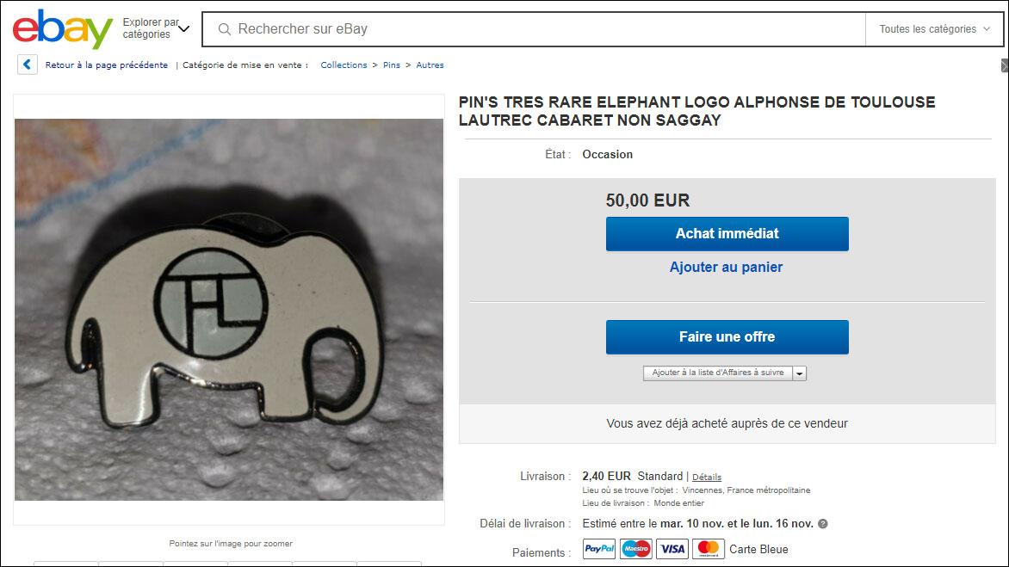Click the search magnifier icon
The height and width of the screenshot is (567, 1009).
[x=224, y=29]
